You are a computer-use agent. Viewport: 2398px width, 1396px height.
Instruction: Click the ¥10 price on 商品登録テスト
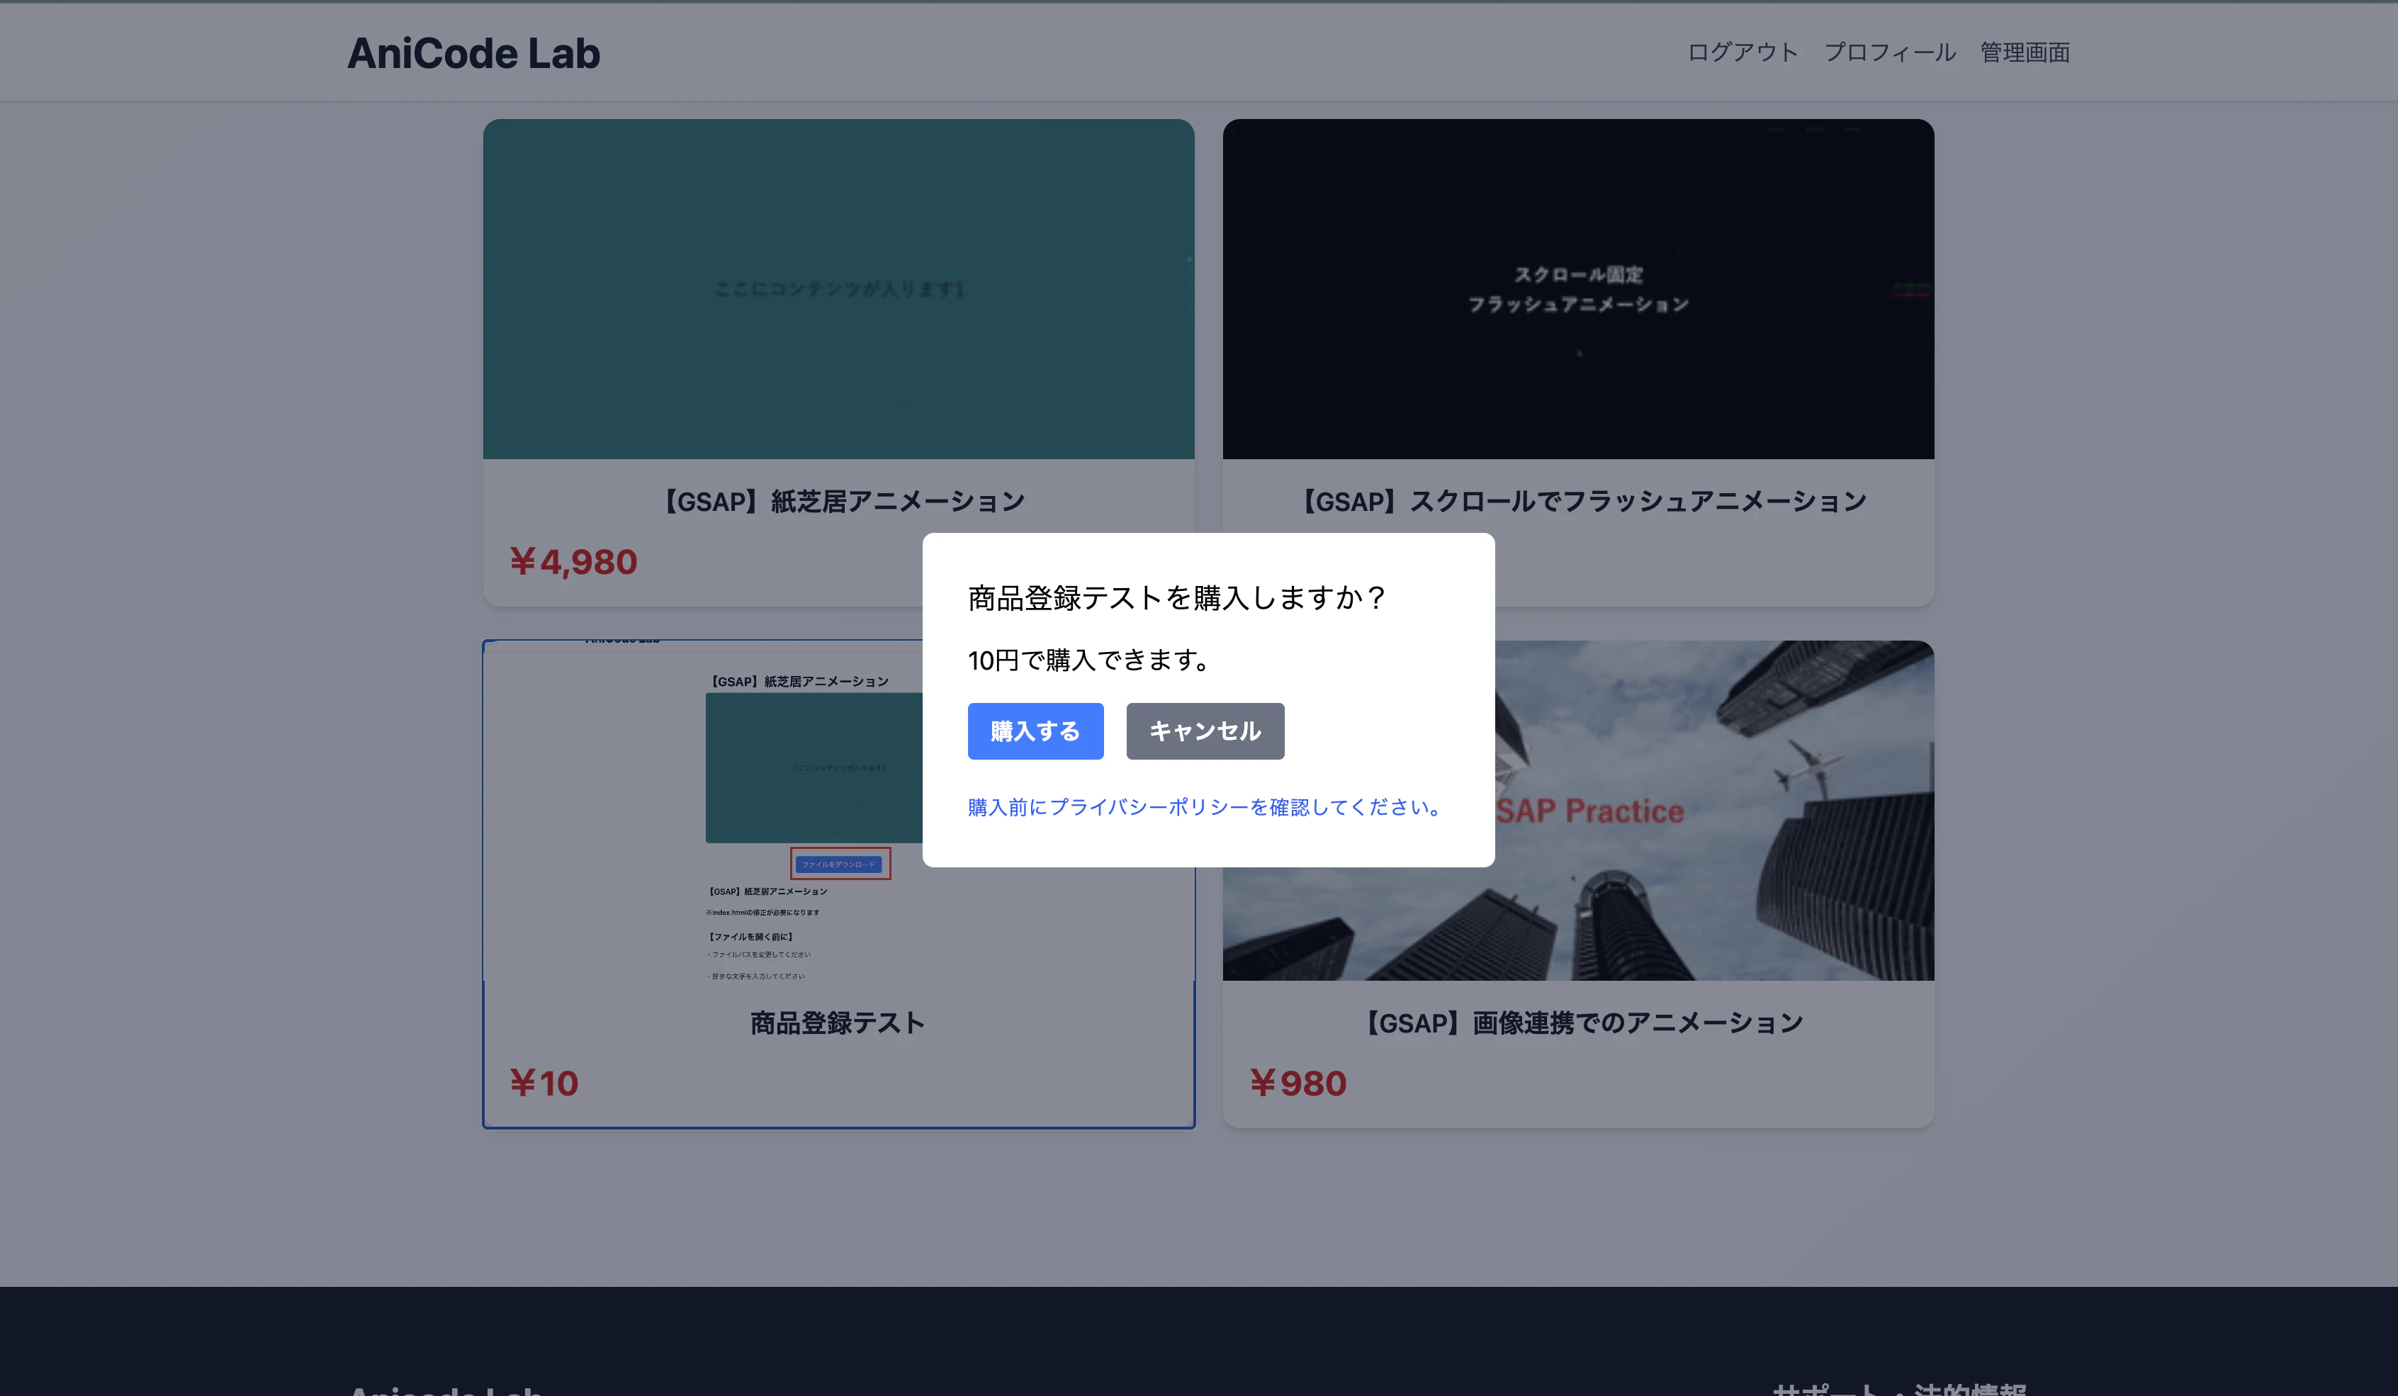(x=544, y=1082)
